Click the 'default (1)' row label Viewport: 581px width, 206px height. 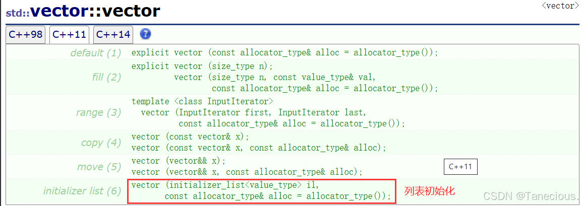[96, 53]
